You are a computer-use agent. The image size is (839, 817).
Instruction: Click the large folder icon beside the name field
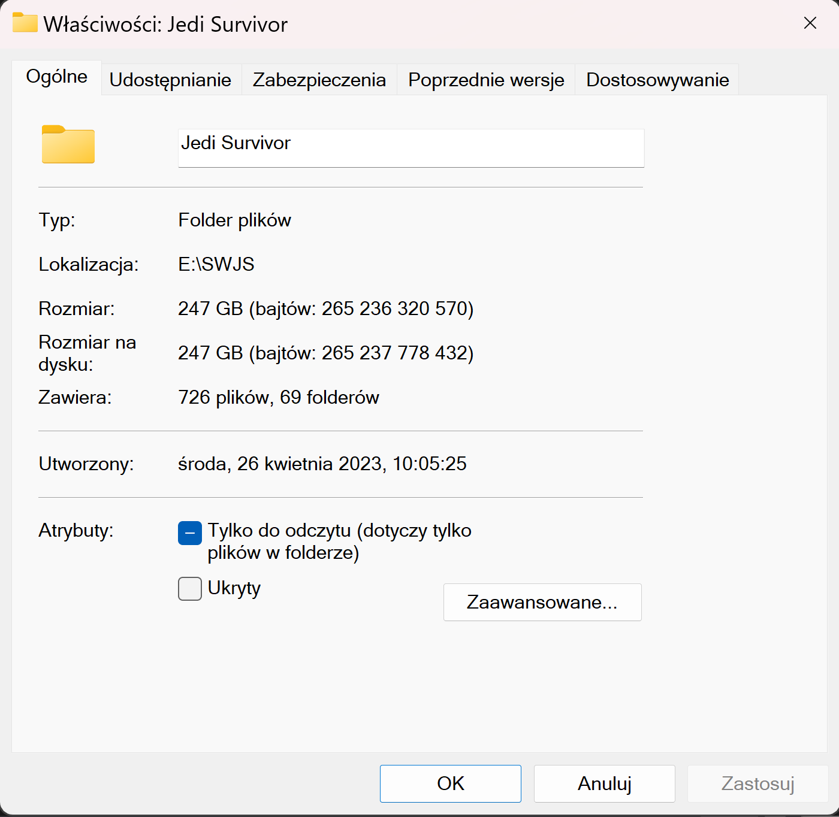pyautogui.click(x=68, y=144)
